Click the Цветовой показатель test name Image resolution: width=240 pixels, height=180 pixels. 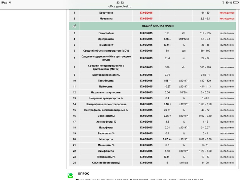click(x=106, y=75)
